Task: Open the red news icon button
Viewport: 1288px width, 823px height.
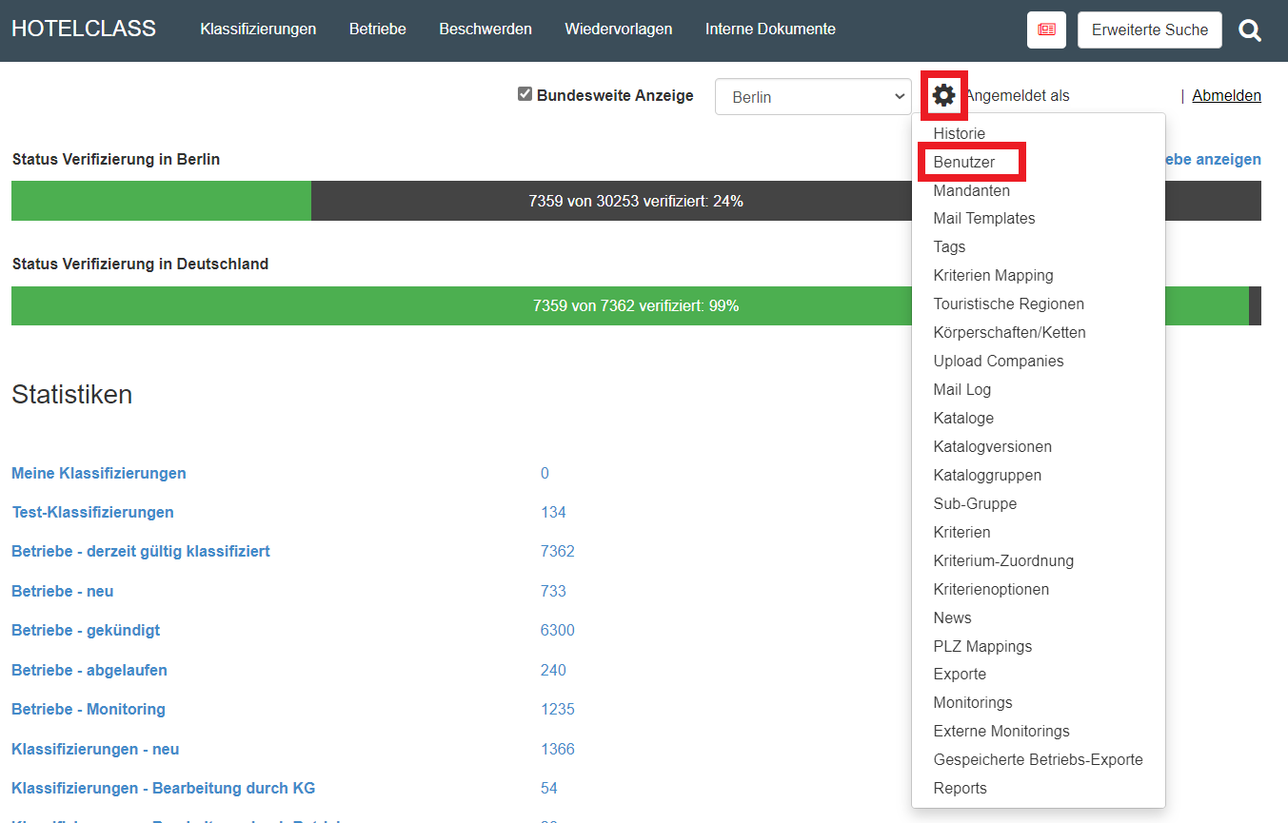Action: (x=1046, y=29)
